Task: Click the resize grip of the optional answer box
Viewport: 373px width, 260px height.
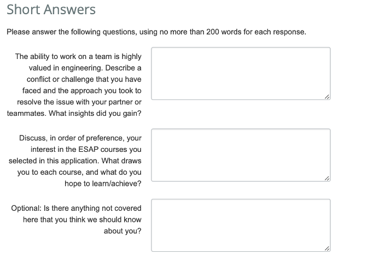Action: coord(327,249)
